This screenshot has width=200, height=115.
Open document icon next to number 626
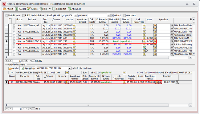pyautogui.click(x=74, y=54)
